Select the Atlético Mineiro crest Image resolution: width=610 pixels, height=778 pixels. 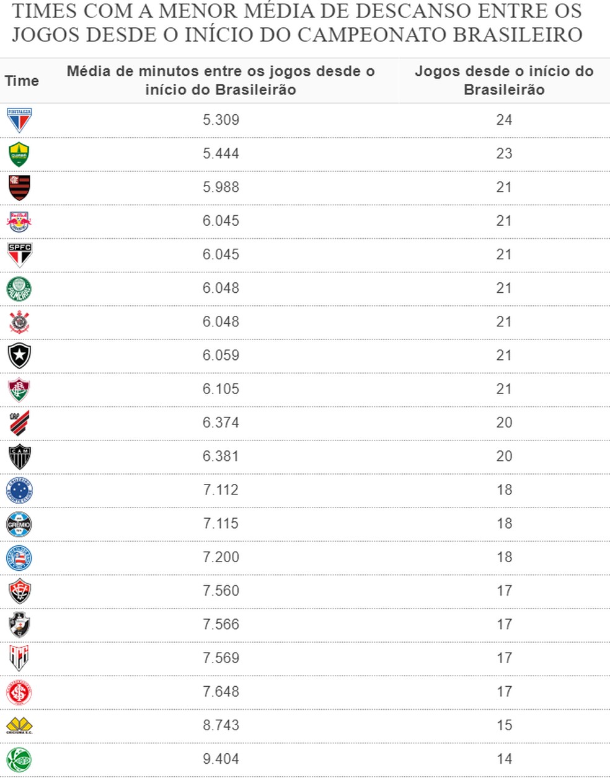point(19,457)
